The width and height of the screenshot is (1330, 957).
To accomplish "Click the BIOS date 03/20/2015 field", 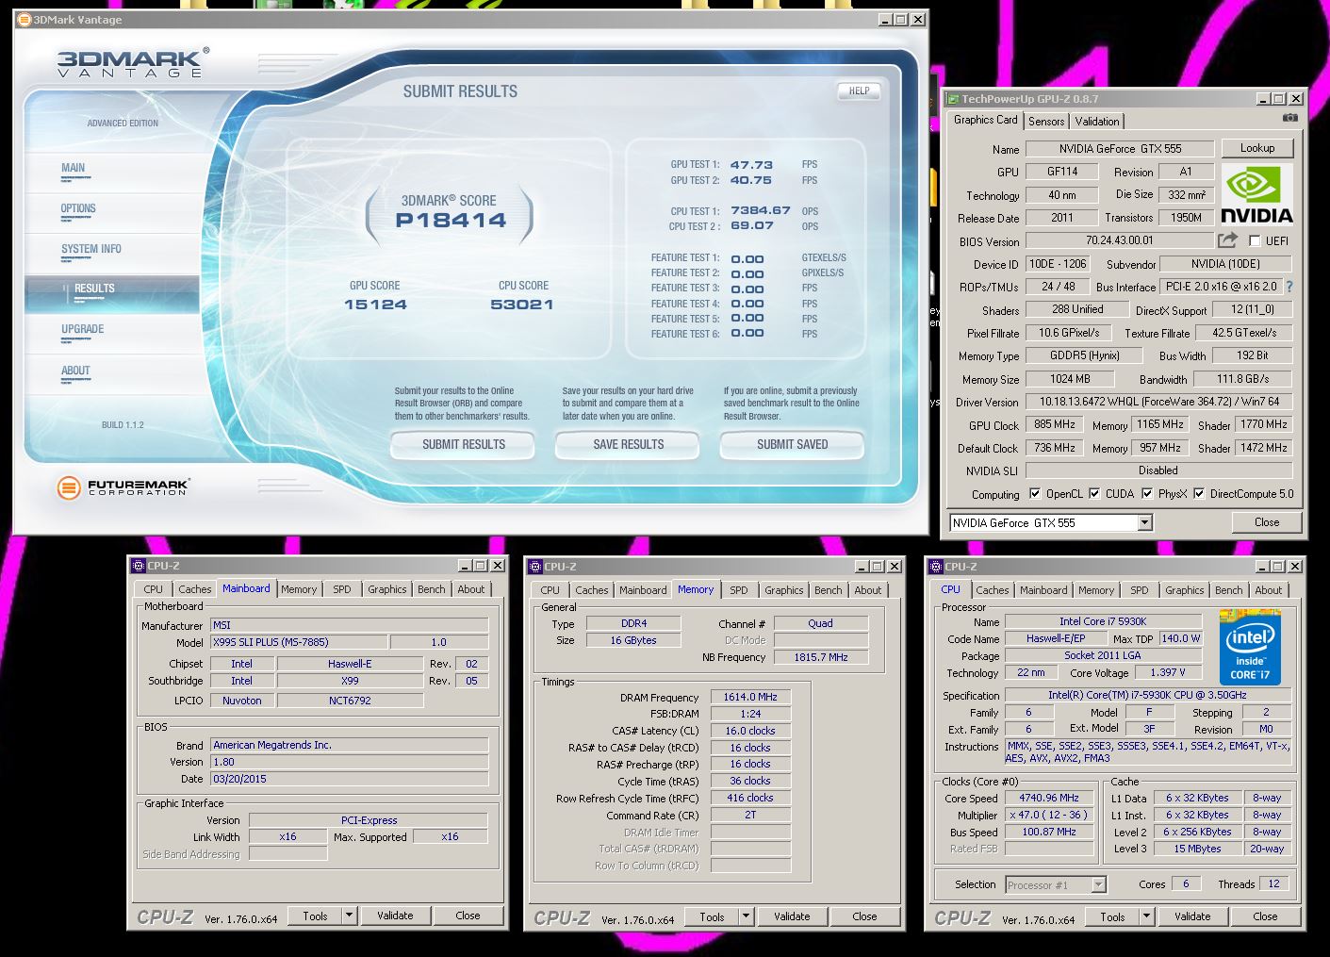I will pos(349,779).
